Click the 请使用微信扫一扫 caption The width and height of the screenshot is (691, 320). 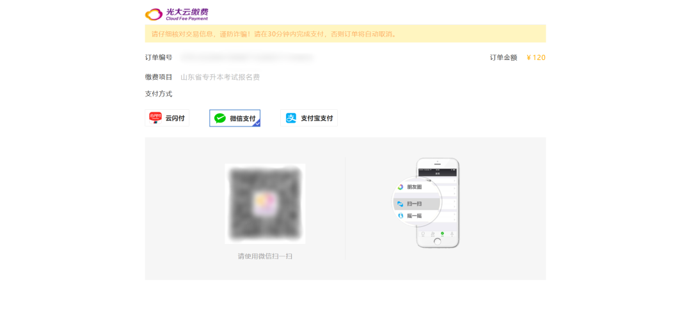point(265,256)
